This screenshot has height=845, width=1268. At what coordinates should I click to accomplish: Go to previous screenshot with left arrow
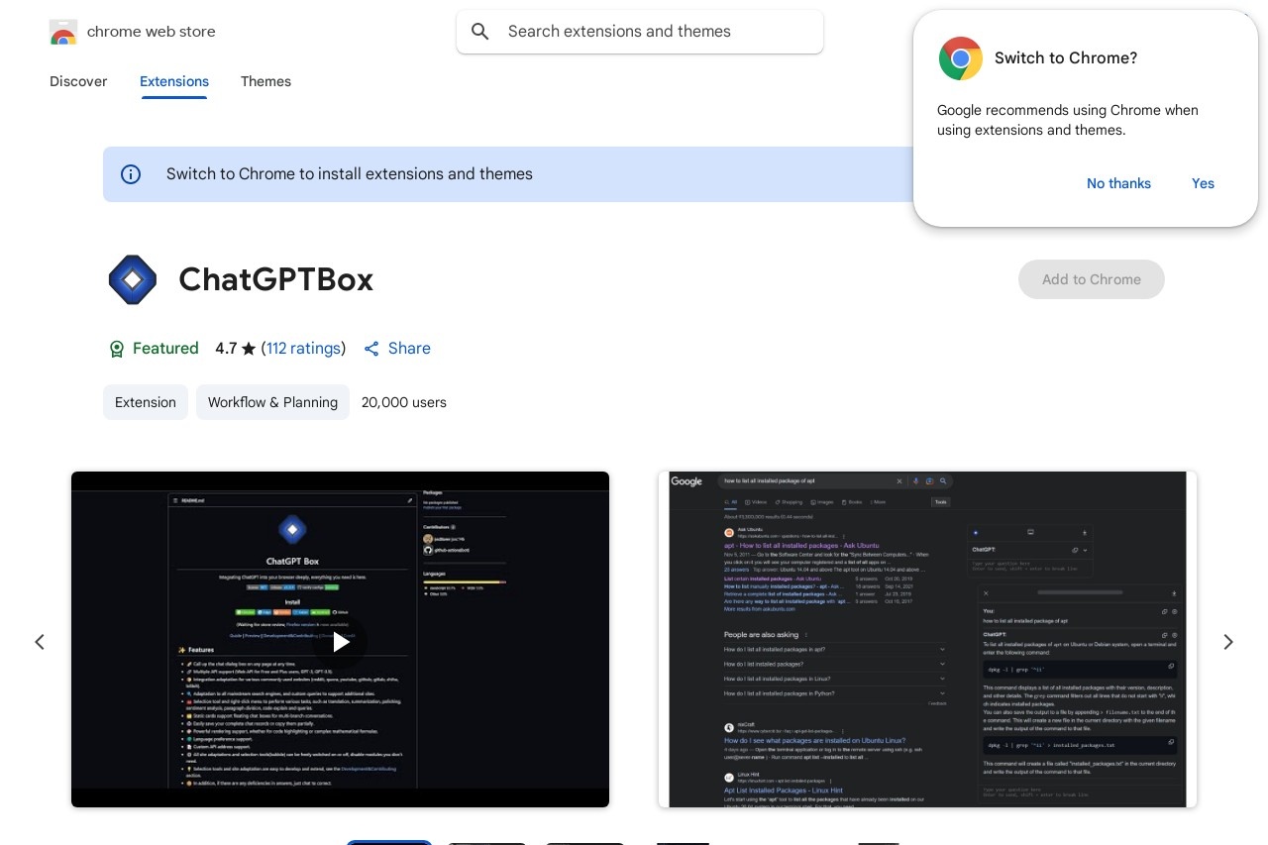[40, 642]
